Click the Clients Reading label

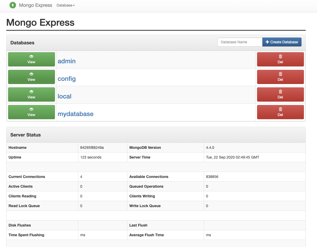(22, 196)
